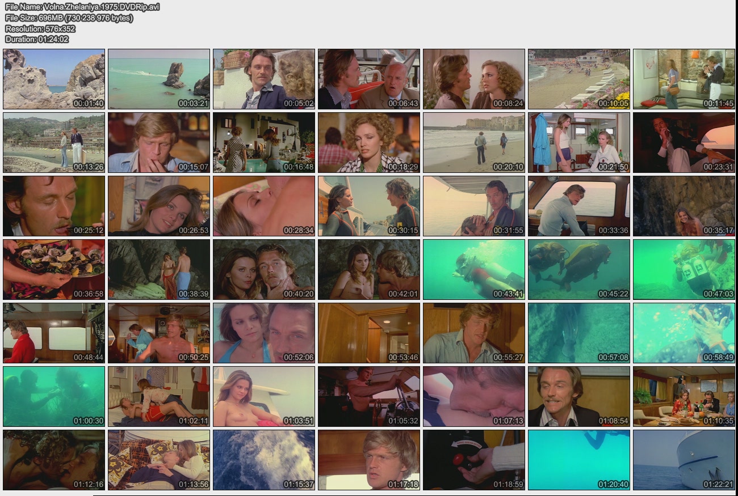Select the underwater diver frame at 00:43:41

pos(474,269)
